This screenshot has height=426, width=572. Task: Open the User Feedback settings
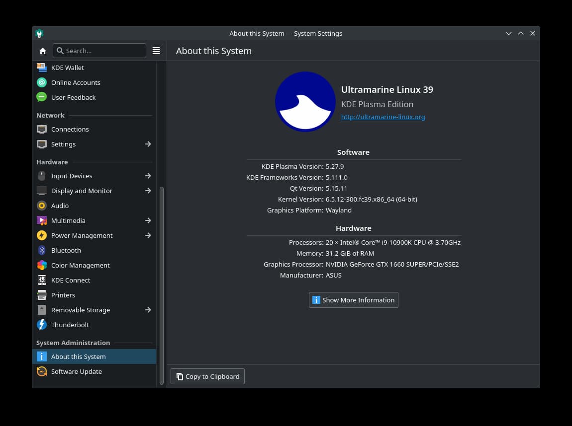[94, 97]
